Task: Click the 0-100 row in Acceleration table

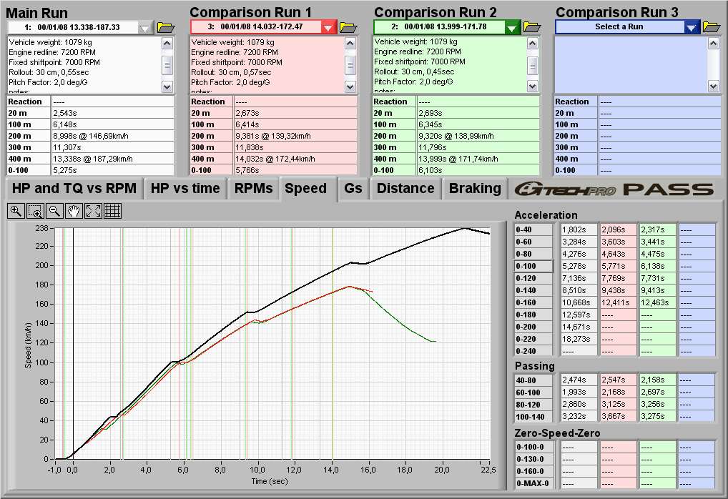Action: click(x=533, y=266)
